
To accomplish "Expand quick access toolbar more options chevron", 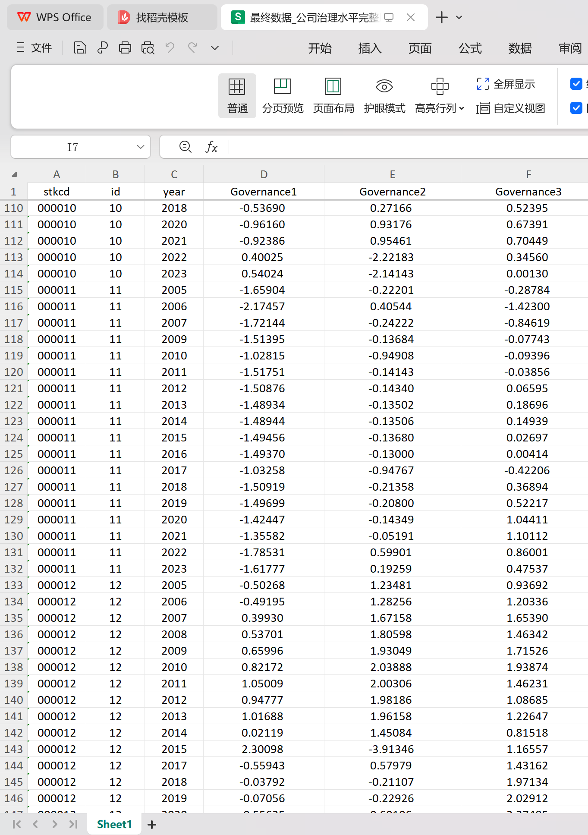I will coord(214,47).
